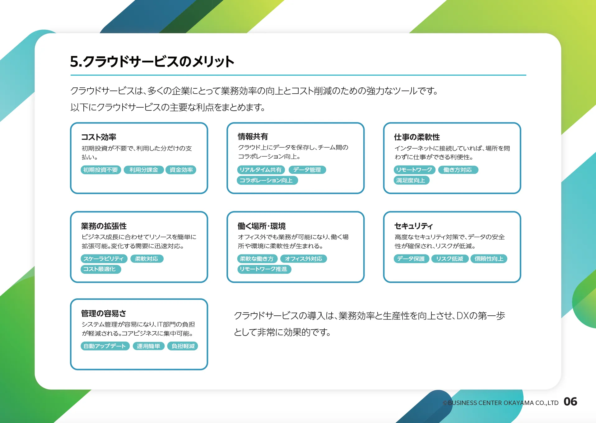Click the リアルタイム共有 tag

pos(261,170)
